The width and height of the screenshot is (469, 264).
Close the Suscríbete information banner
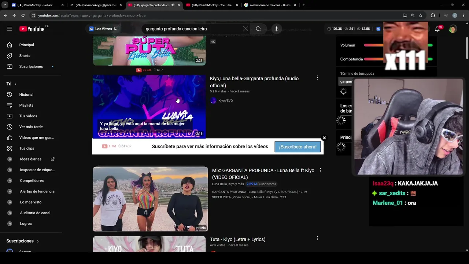tap(324, 138)
